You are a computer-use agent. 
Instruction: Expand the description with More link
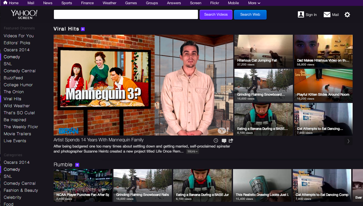(x=193, y=151)
